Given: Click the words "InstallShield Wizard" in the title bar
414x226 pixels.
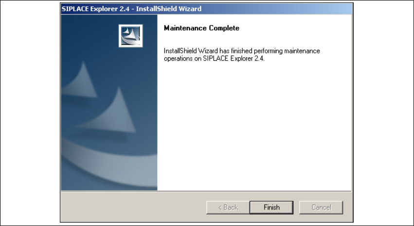Looking at the screenshot, I should 169,9.
